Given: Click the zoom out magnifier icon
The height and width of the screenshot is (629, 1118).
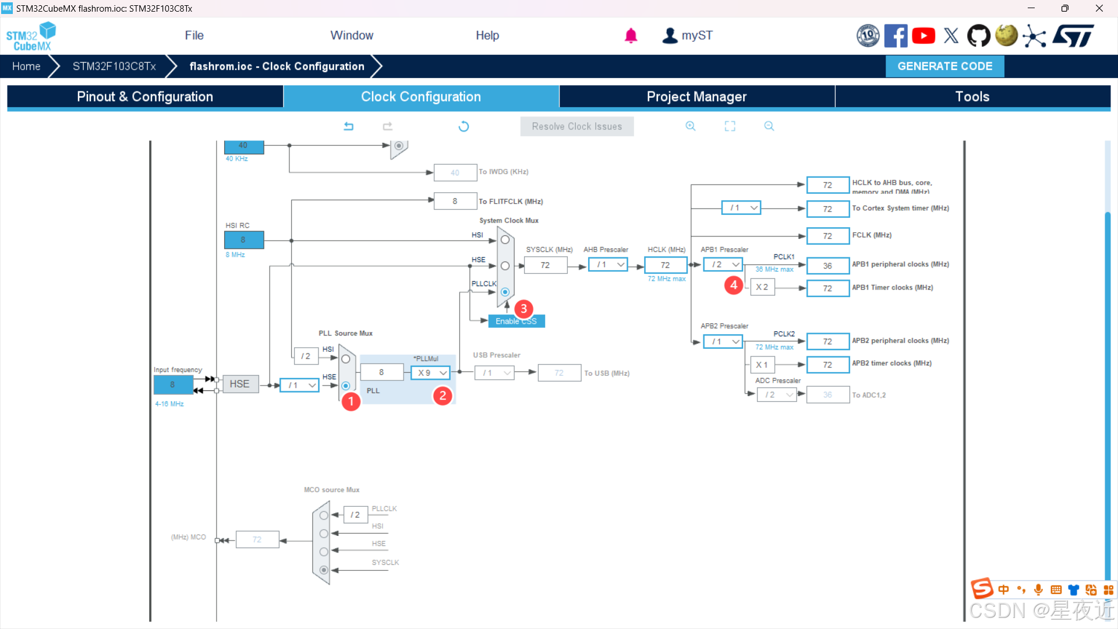Looking at the screenshot, I should pos(769,126).
